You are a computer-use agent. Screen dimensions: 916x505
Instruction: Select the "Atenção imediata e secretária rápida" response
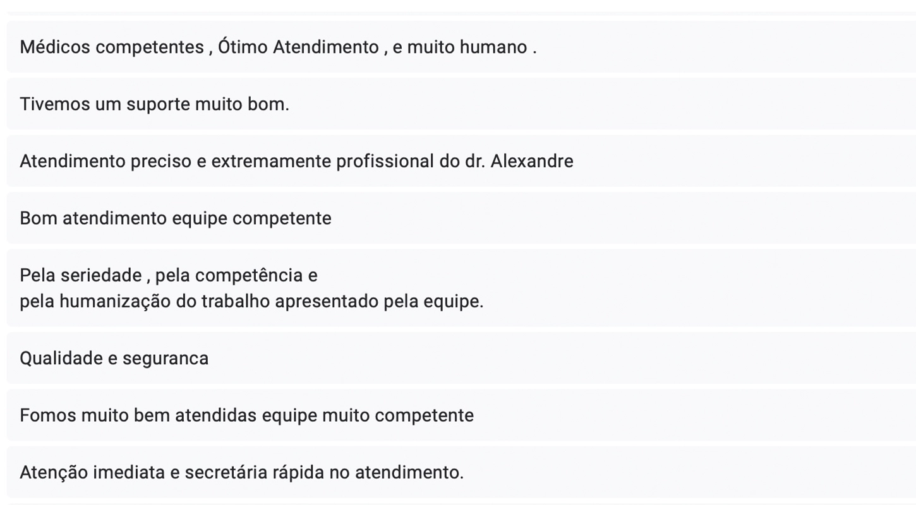[x=241, y=472]
